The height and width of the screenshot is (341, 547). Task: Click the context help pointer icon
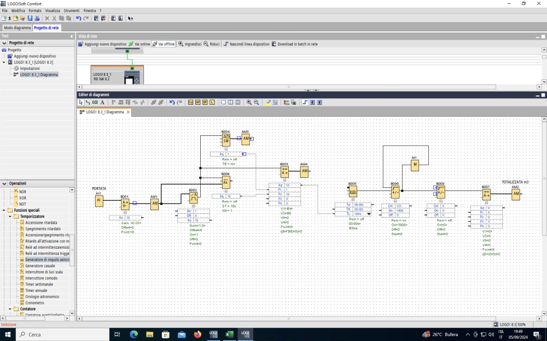click(x=130, y=18)
